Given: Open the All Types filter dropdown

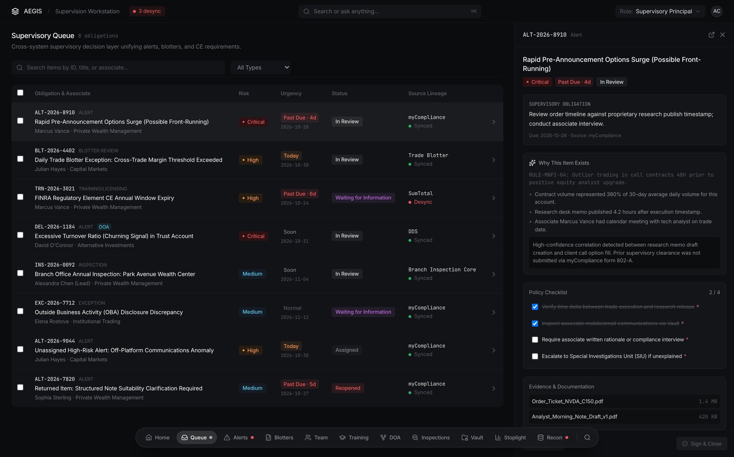Looking at the screenshot, I should [x=261, y=67].
